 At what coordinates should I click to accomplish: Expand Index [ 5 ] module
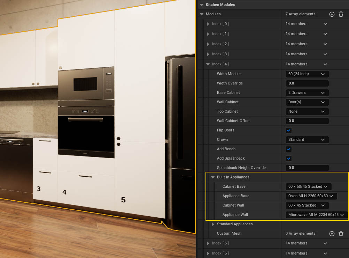pos(208,243)
